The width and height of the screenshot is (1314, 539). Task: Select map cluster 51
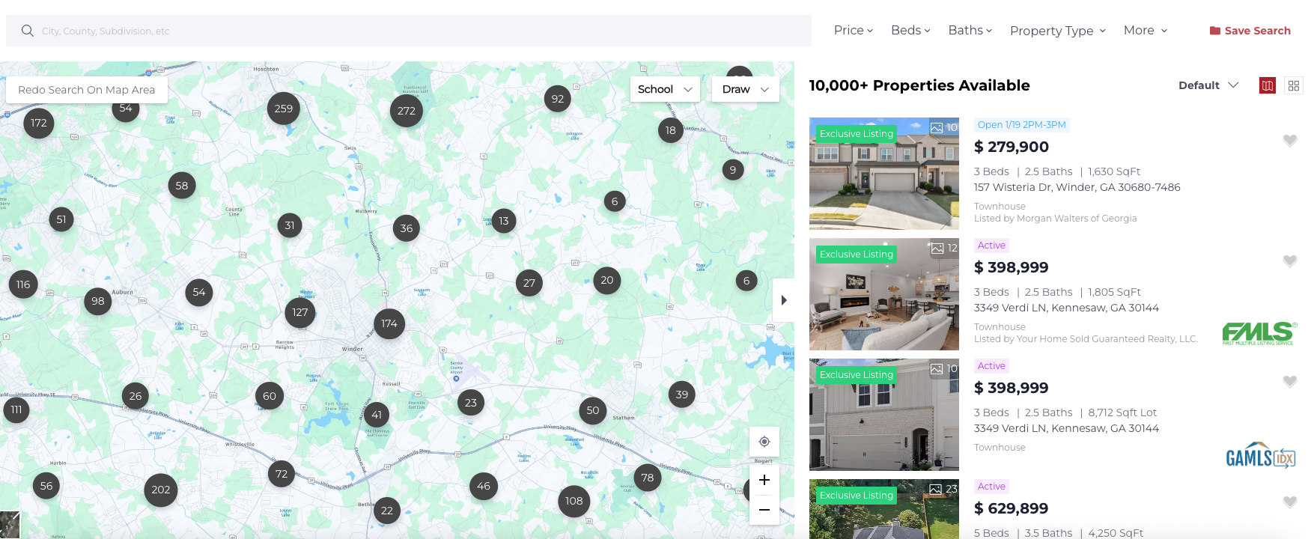tap(61, 219)
